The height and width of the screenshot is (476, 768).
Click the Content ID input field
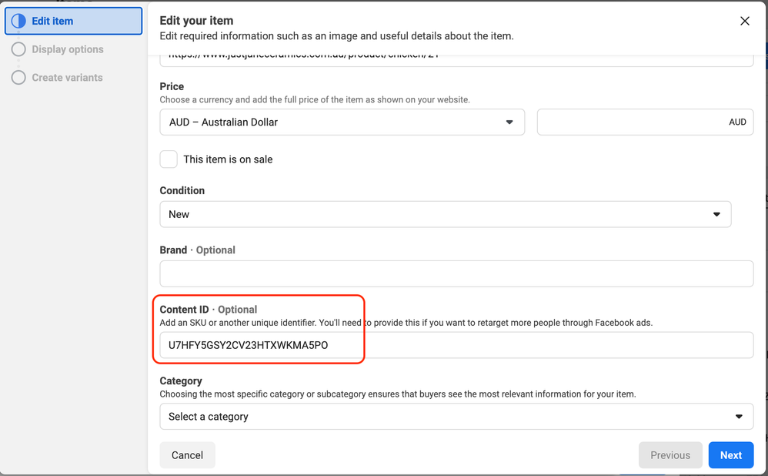[456, 345]
